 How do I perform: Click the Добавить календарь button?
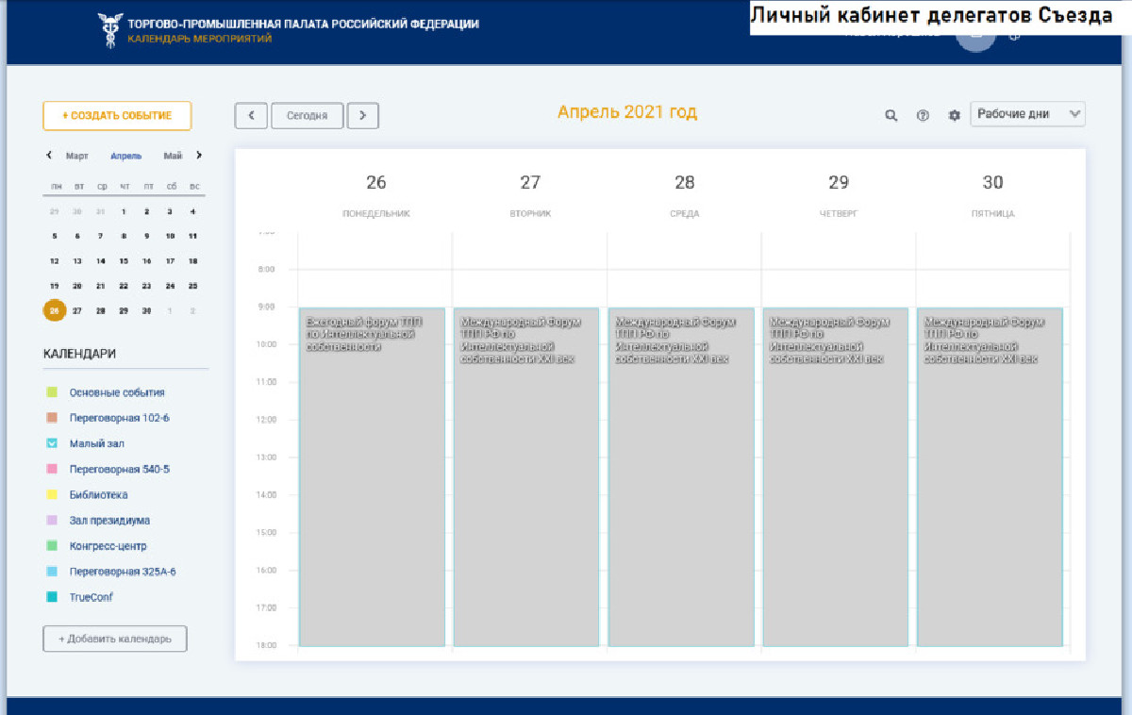(x=115, y=639)
